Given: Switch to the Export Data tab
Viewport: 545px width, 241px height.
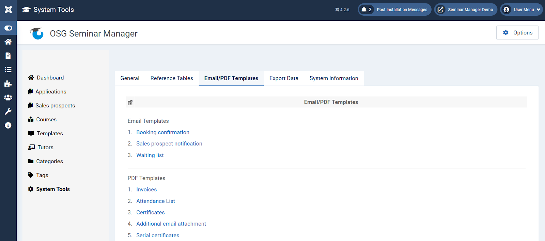Looking at the screenshot, I should pyautogui.click(x=284, y=78).
